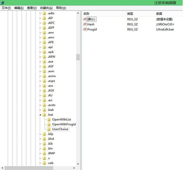This screenshot has width=183, height=170.
Task: Click the Progid string value icon
Action: (85, 29)
